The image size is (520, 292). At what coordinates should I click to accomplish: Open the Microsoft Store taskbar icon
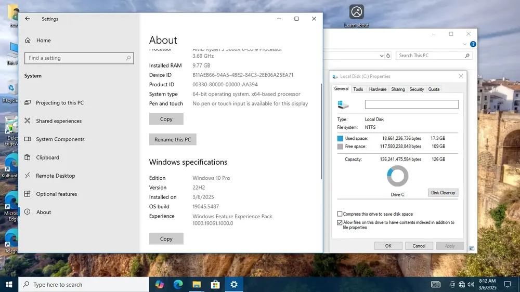(x=215, y=284)
